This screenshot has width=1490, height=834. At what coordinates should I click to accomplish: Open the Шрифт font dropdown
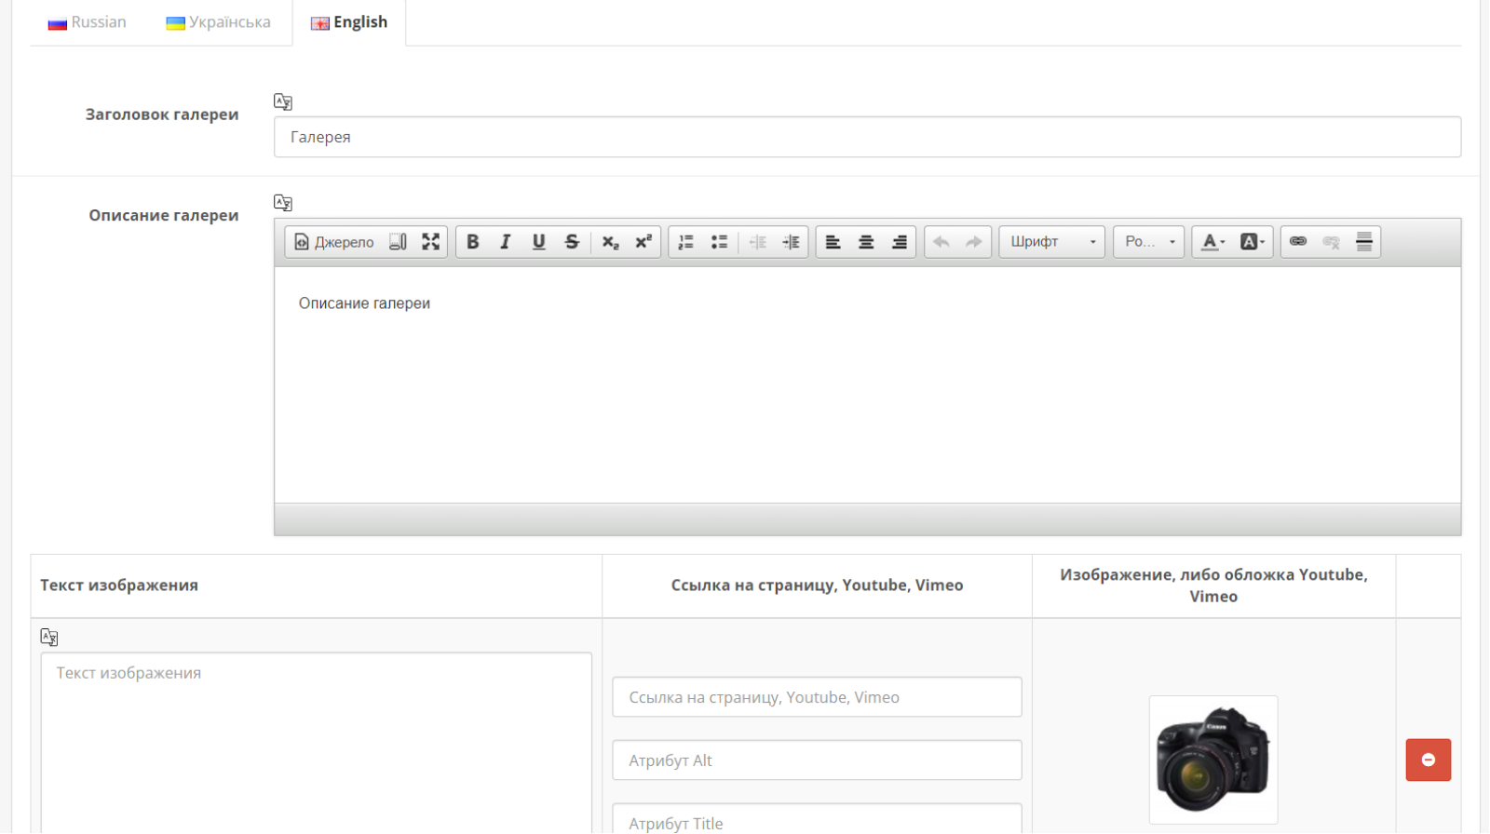(1052, 242)
